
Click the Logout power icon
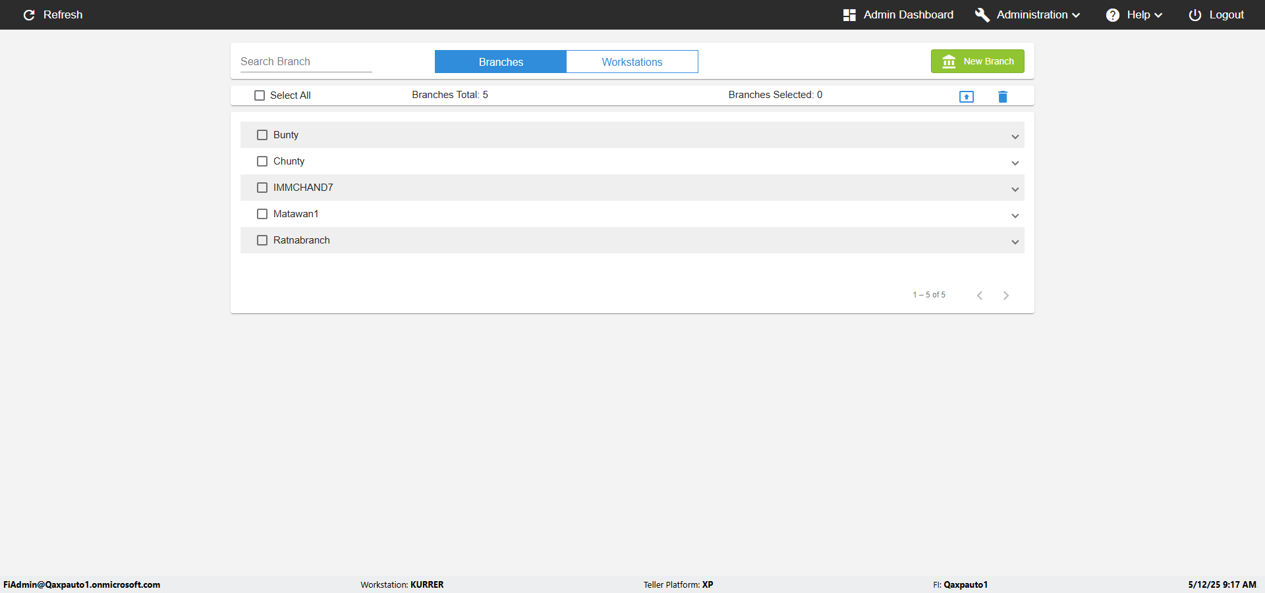coord(1195,15)
